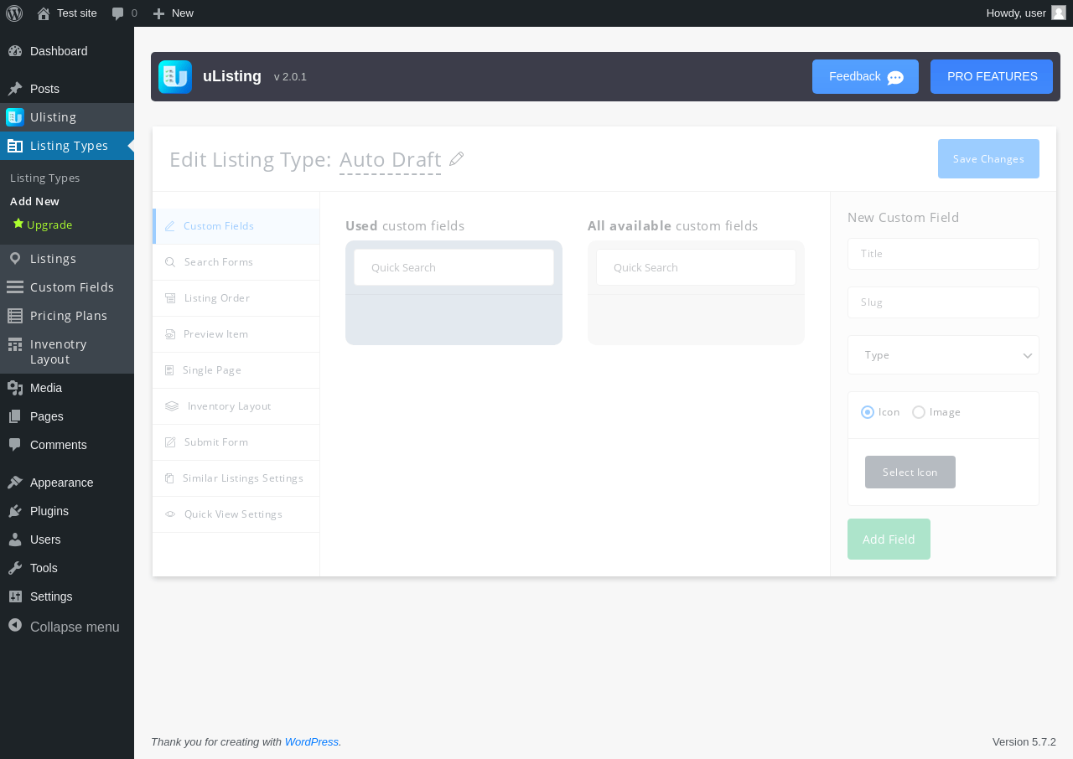Viewport: 1073px width, 759px height.
Task: Click the Listing Types sidebar icon
Action: coord(15,146)
